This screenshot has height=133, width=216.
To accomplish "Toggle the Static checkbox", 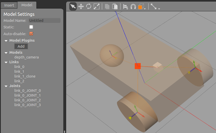I will click(x=31, y=27).
